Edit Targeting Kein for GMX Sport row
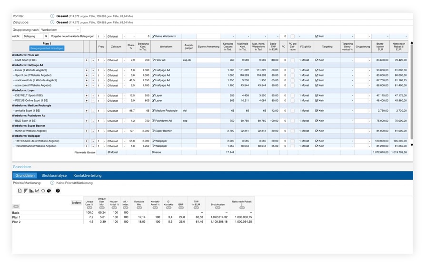This screenshot has height=267, width=426. (317, 60)
